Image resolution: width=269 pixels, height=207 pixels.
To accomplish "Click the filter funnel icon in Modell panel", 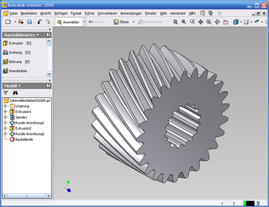I will click(x=6, y=93).
